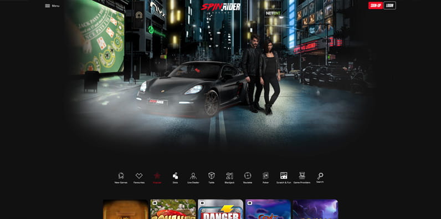Open the Table games category
Viewport: 441px width, 219px height.
click(211, 178)
